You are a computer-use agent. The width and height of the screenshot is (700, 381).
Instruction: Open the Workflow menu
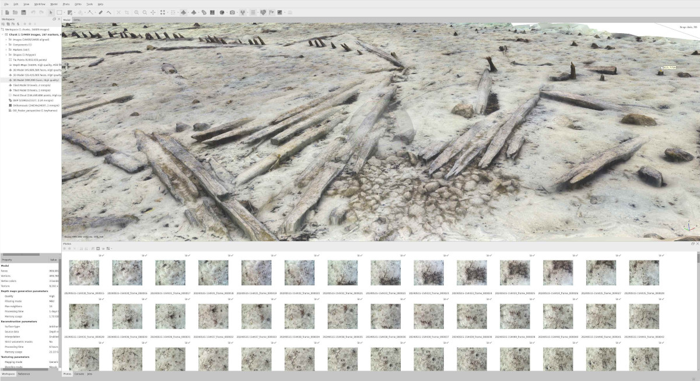(39, 3)
